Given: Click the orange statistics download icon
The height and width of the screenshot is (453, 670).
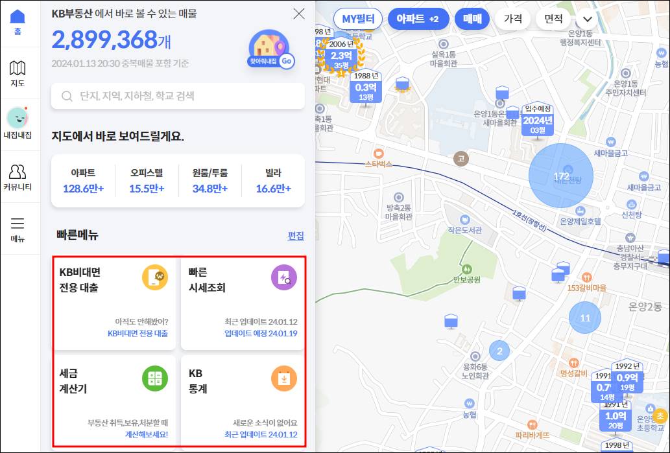Looking at the screenshot, I should (x=284, y=378).
